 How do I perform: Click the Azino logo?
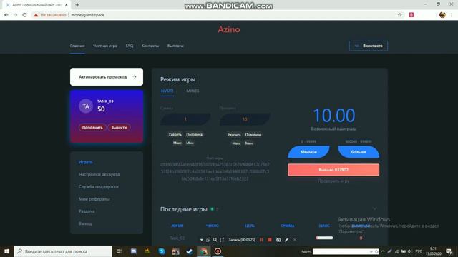[x=229, y=29]
